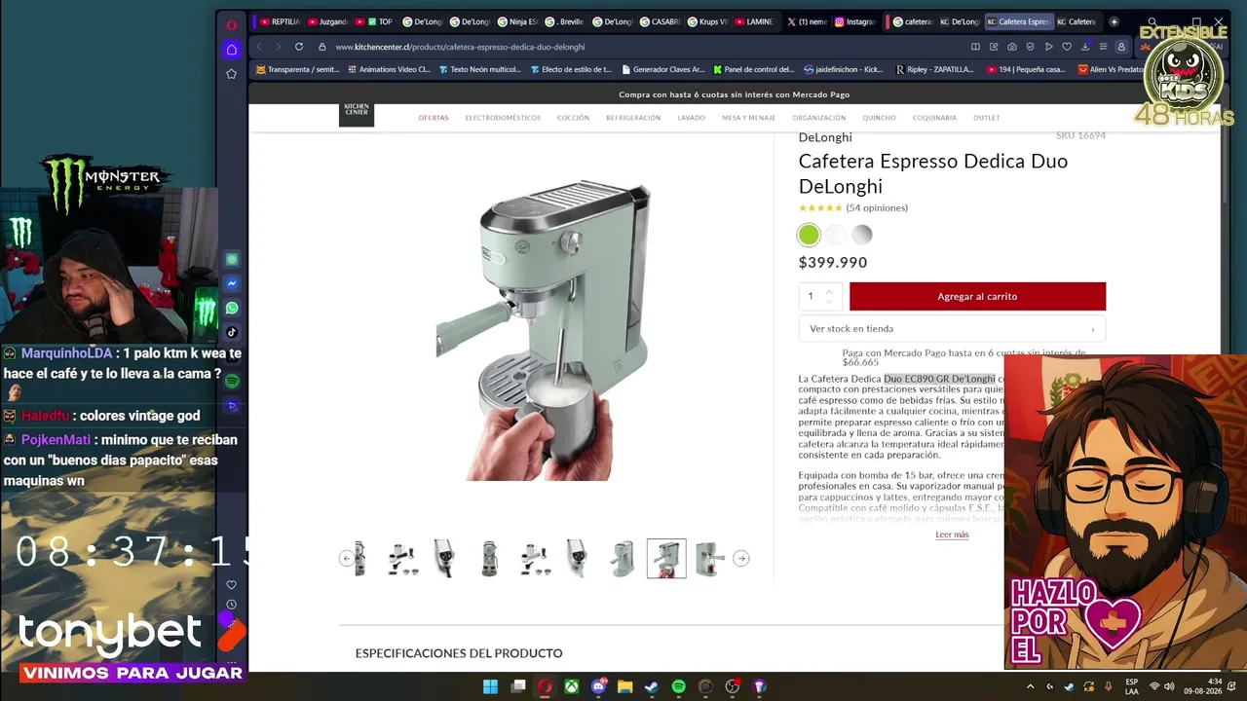
Task: Open the sidebar bookmarks star icon
Action: click(231, 74)
